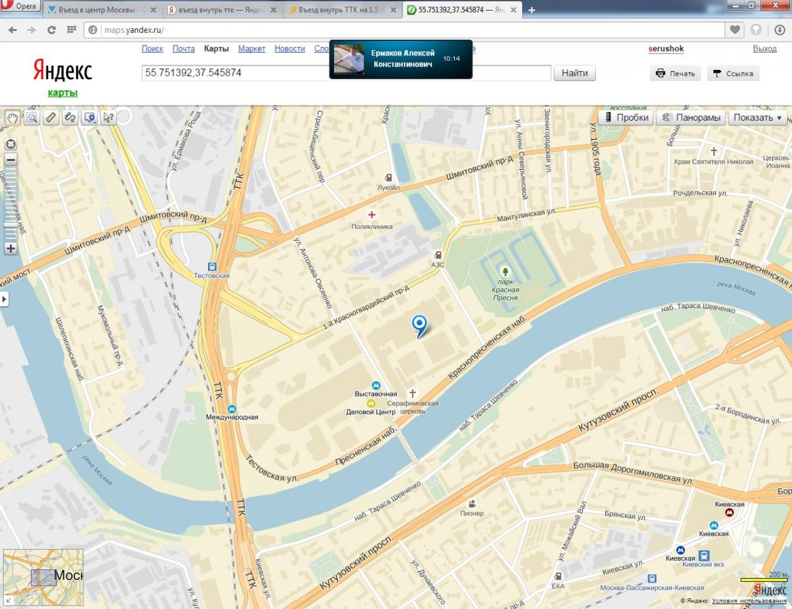This screenshot has width=792, height=609.
Task: Click the green карты link under logo
Action: [x=63, y=93]
